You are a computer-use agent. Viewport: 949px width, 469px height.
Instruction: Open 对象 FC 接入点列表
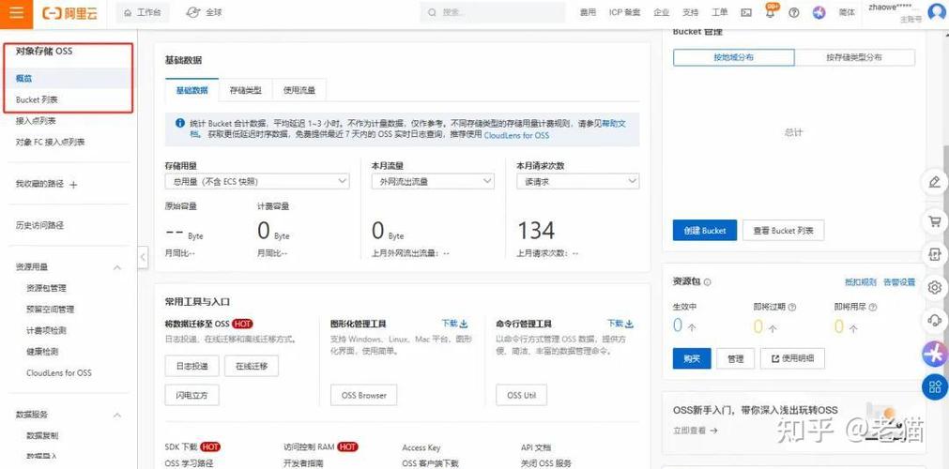tap(51, 143)
